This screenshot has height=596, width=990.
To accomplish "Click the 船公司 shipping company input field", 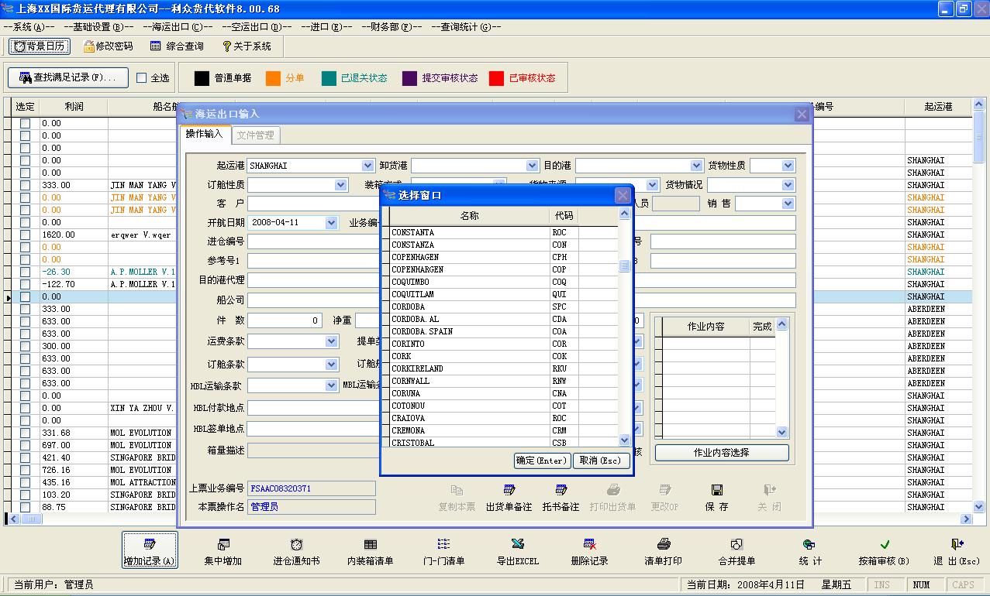I will (521, 300).
